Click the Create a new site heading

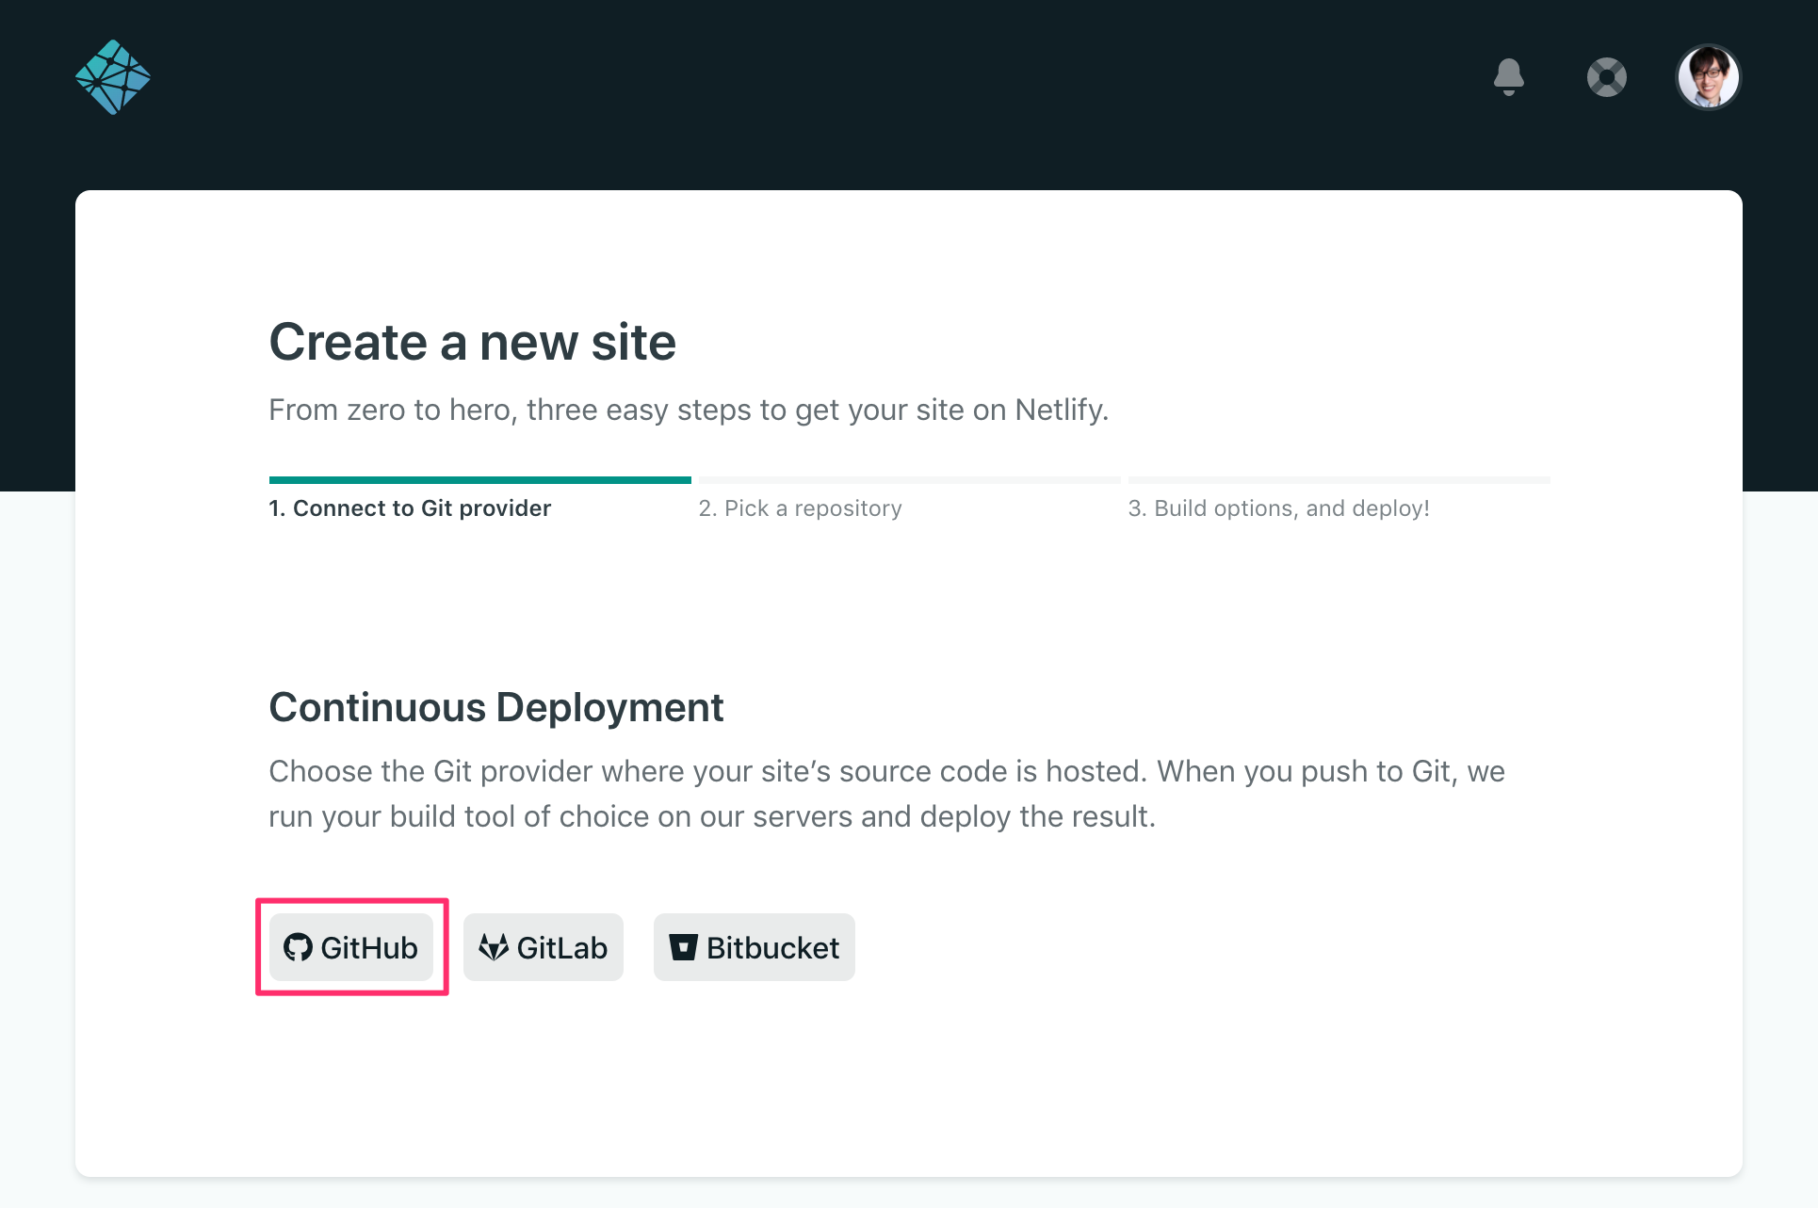[x=473, y=342]
